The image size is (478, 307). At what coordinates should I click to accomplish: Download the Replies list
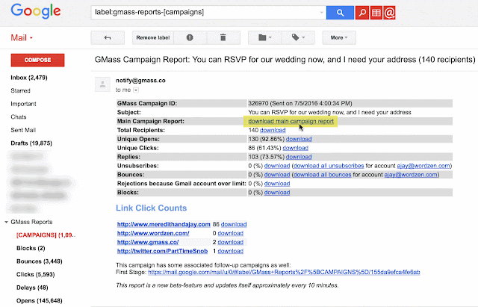[299, 157]
